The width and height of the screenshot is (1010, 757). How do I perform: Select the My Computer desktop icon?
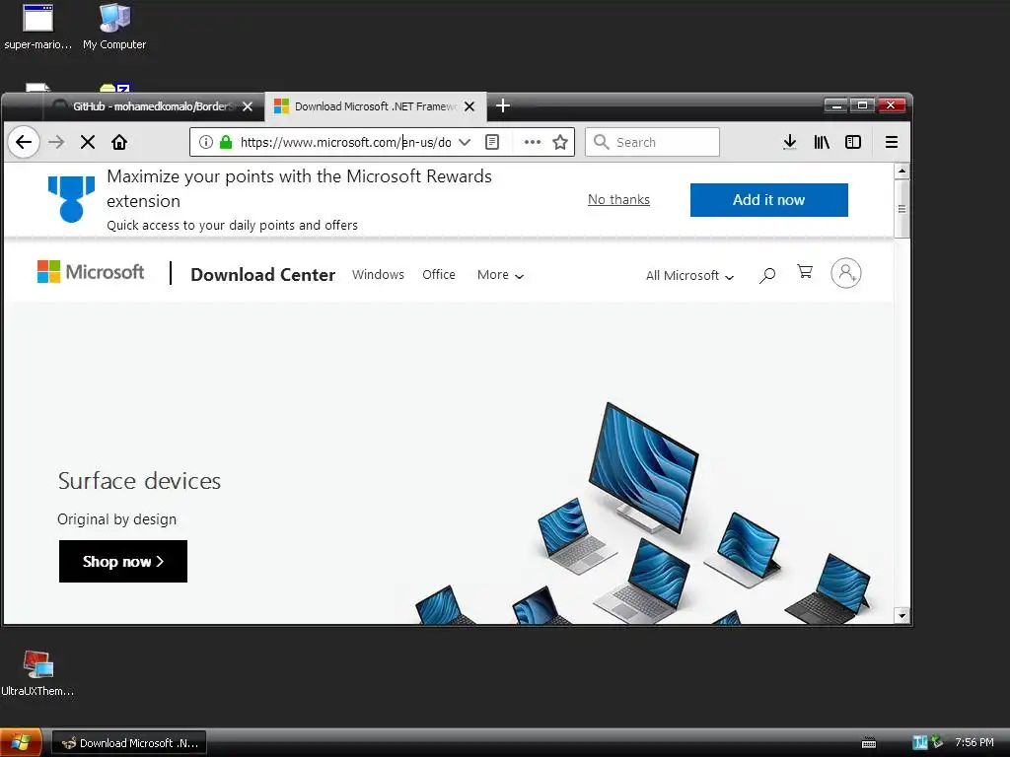[114, 27]
